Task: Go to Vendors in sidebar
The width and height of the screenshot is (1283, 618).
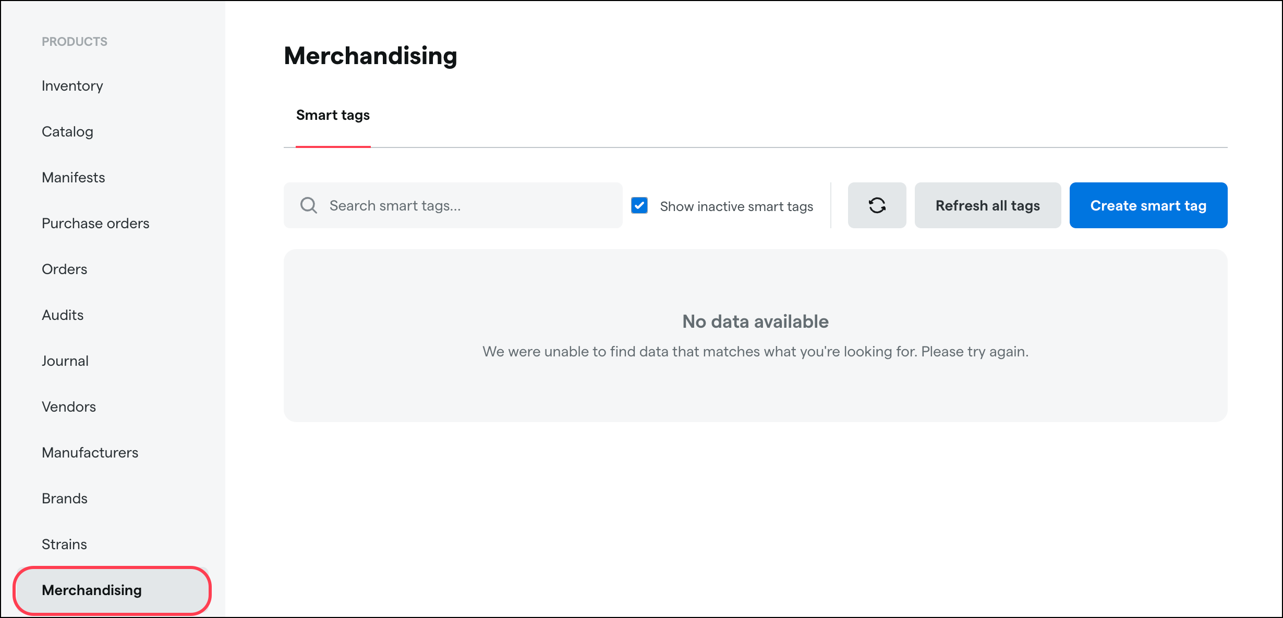Action: (69, 407)
